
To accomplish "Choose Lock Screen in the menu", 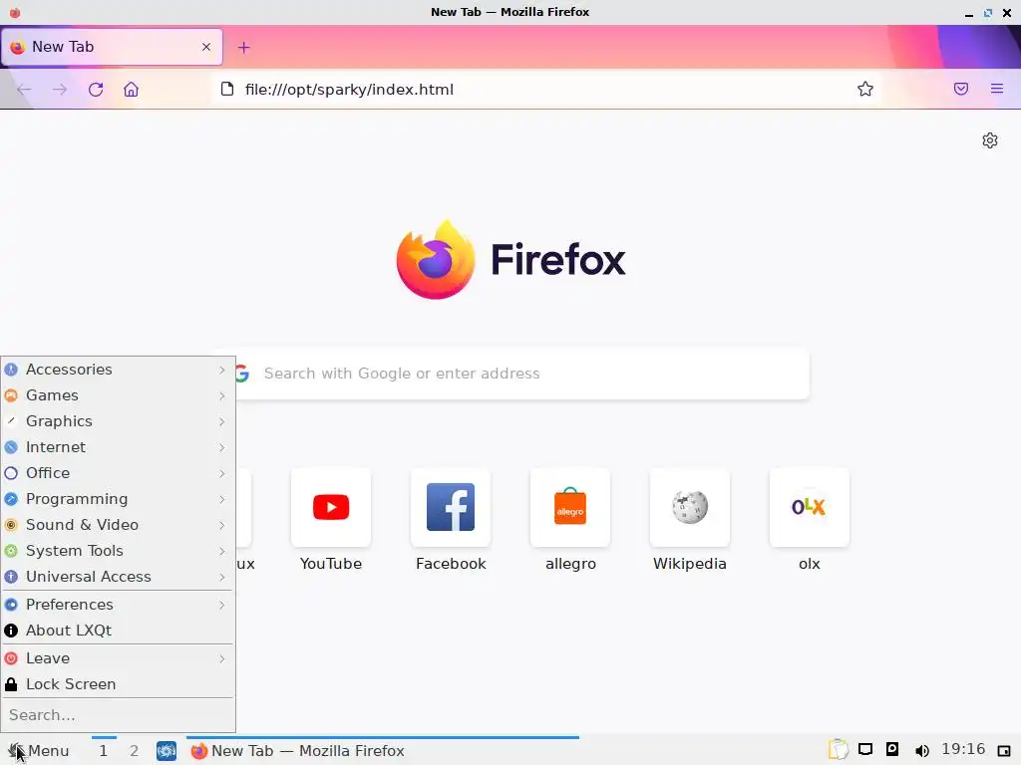I will tap(118, 684).
